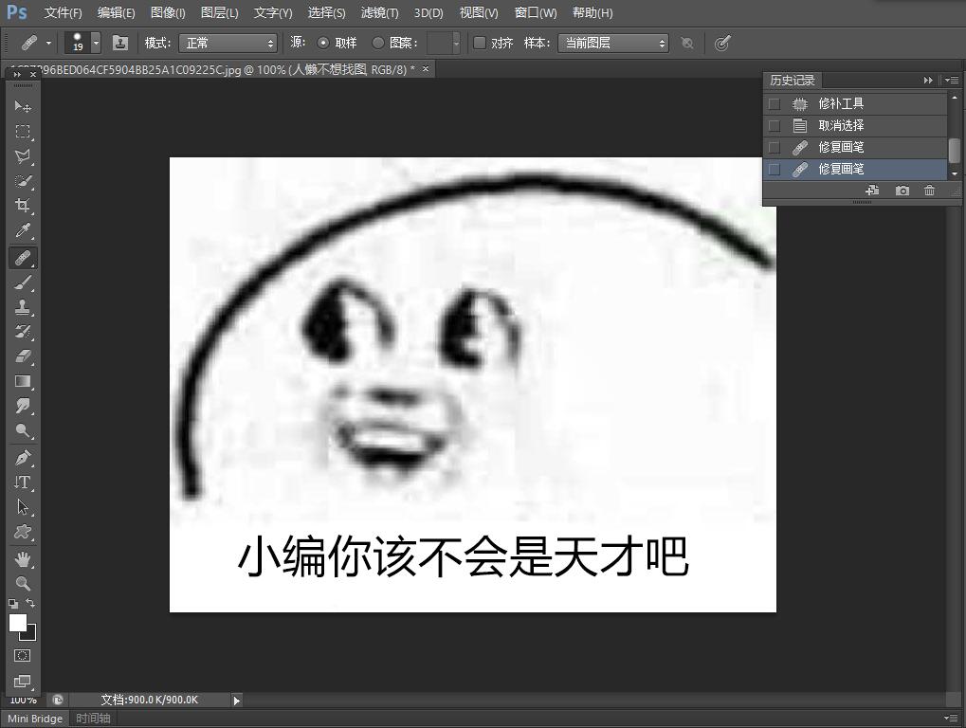966x728 pixels.
Task: Click the 取消选择 history state
Action: [x=841, y=125]
